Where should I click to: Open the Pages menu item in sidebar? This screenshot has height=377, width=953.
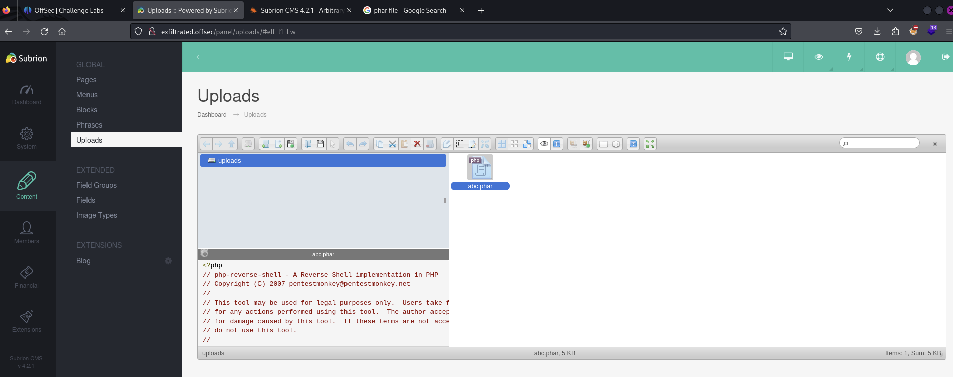tap(86, 80)
